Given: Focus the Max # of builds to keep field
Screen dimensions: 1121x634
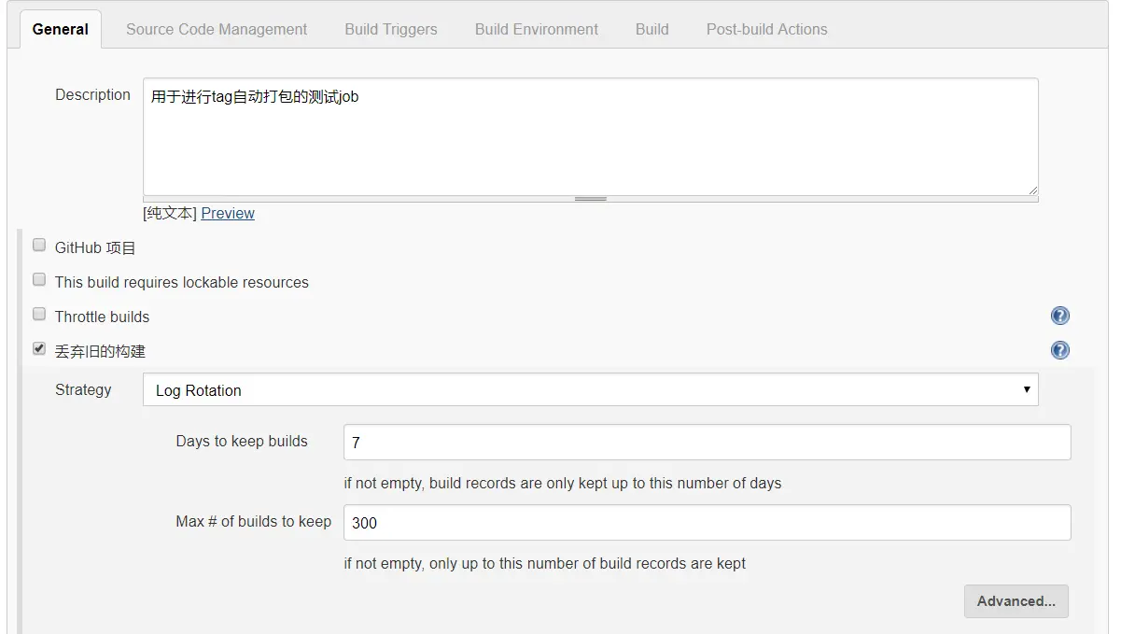Looking at the screenshot, I should pos(707,523).
